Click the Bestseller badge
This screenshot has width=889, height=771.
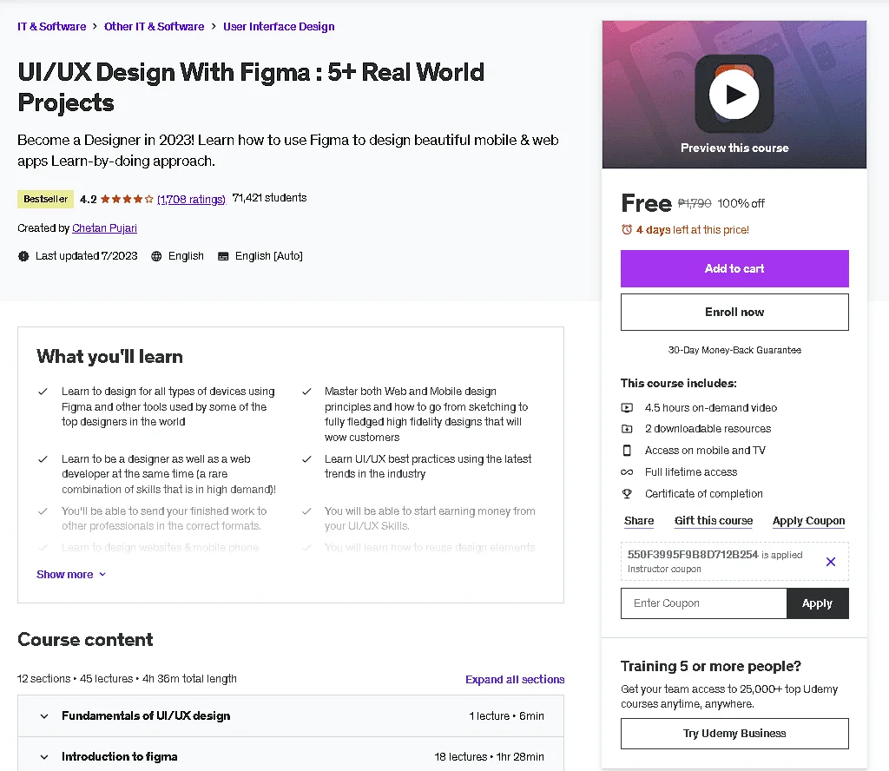click(45, 199)
